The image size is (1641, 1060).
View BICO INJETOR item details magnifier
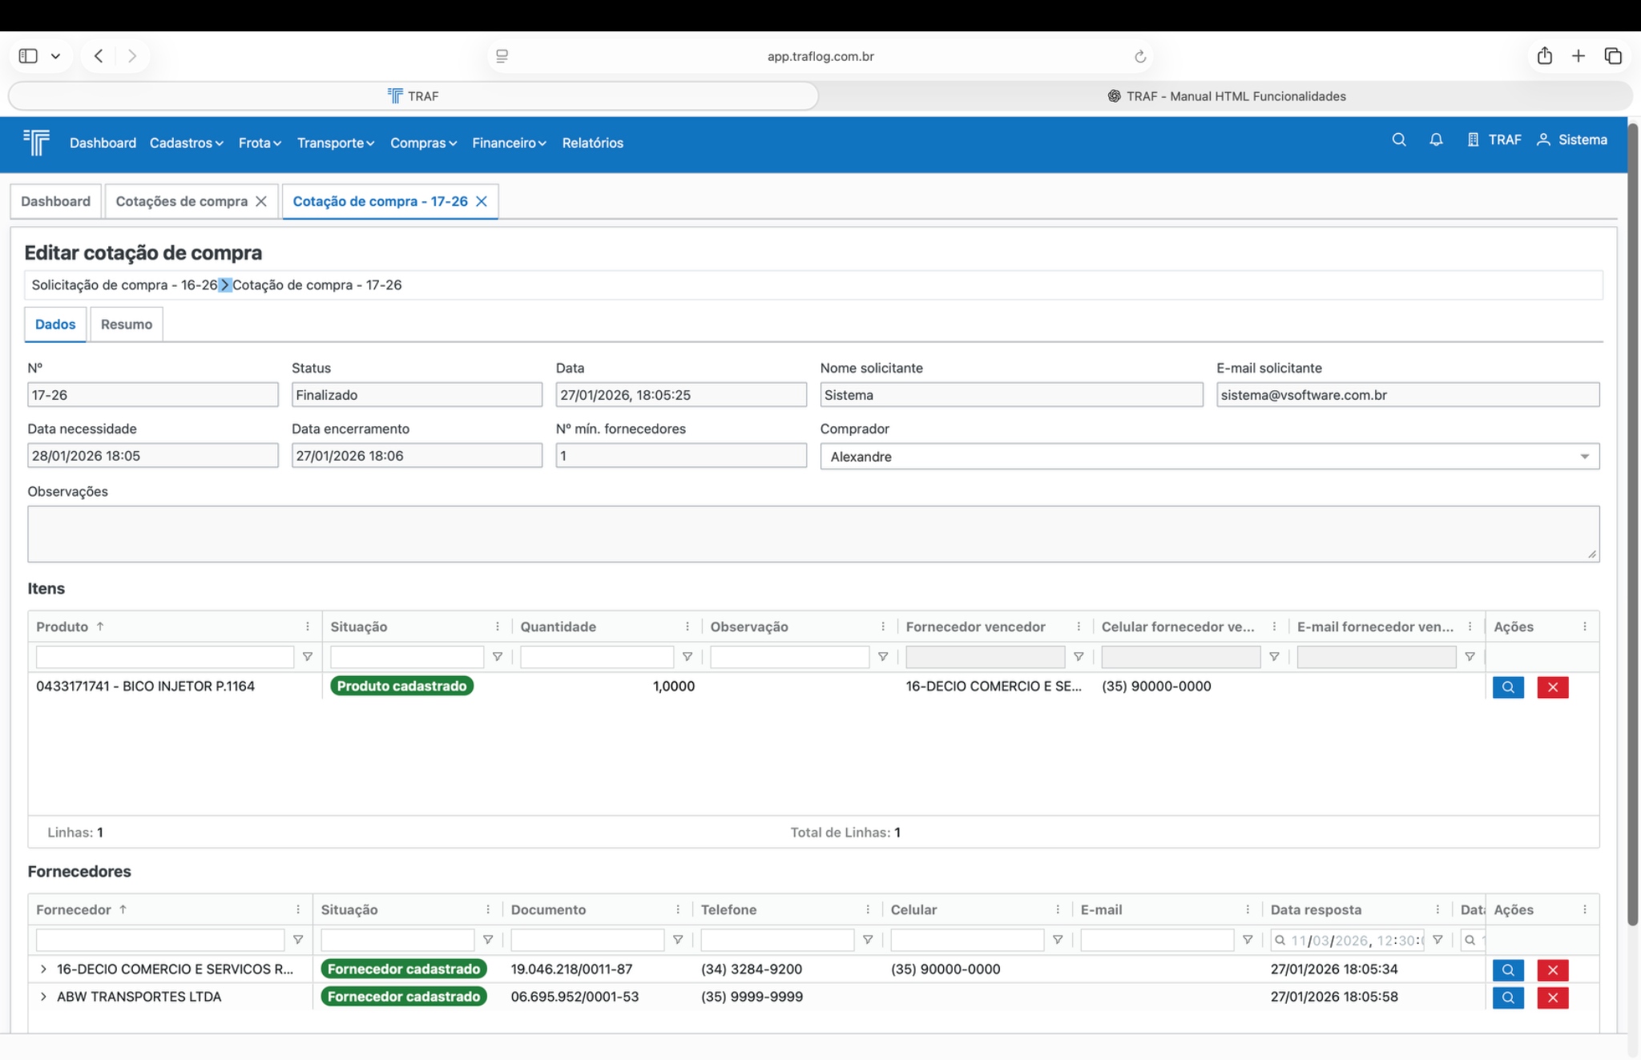pyautogui.click(x=1507, y=687)
